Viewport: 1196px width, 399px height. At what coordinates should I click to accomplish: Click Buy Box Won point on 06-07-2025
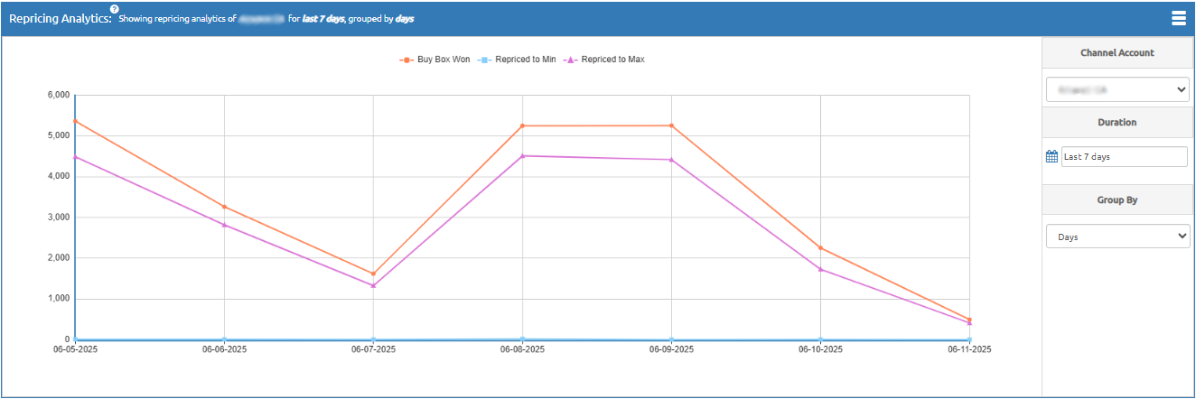[373, 274]
